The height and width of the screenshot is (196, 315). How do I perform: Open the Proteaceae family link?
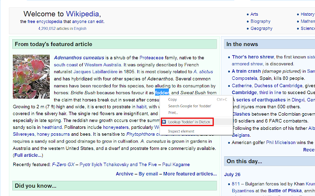click(x=152, y=58)
